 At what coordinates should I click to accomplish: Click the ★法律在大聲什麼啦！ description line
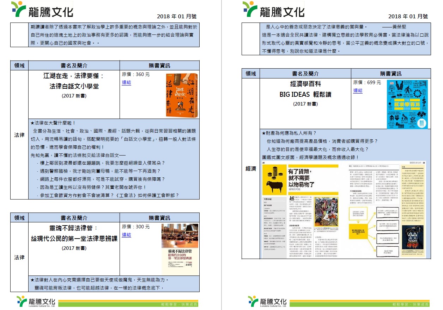tap(53, 123)
